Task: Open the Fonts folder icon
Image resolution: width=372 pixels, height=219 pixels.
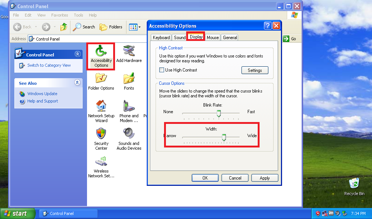Action: click(129, 81)
